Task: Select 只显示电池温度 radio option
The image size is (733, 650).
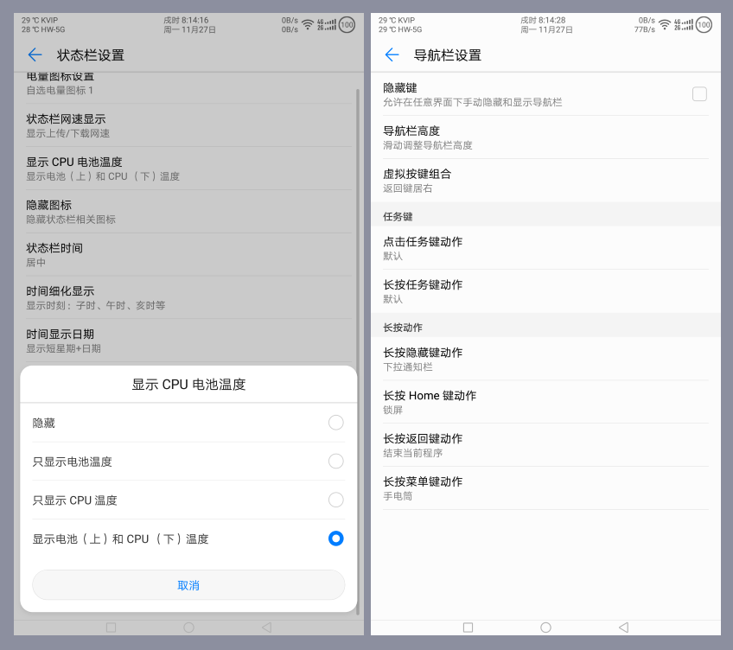Action: (x=335, y=462)
